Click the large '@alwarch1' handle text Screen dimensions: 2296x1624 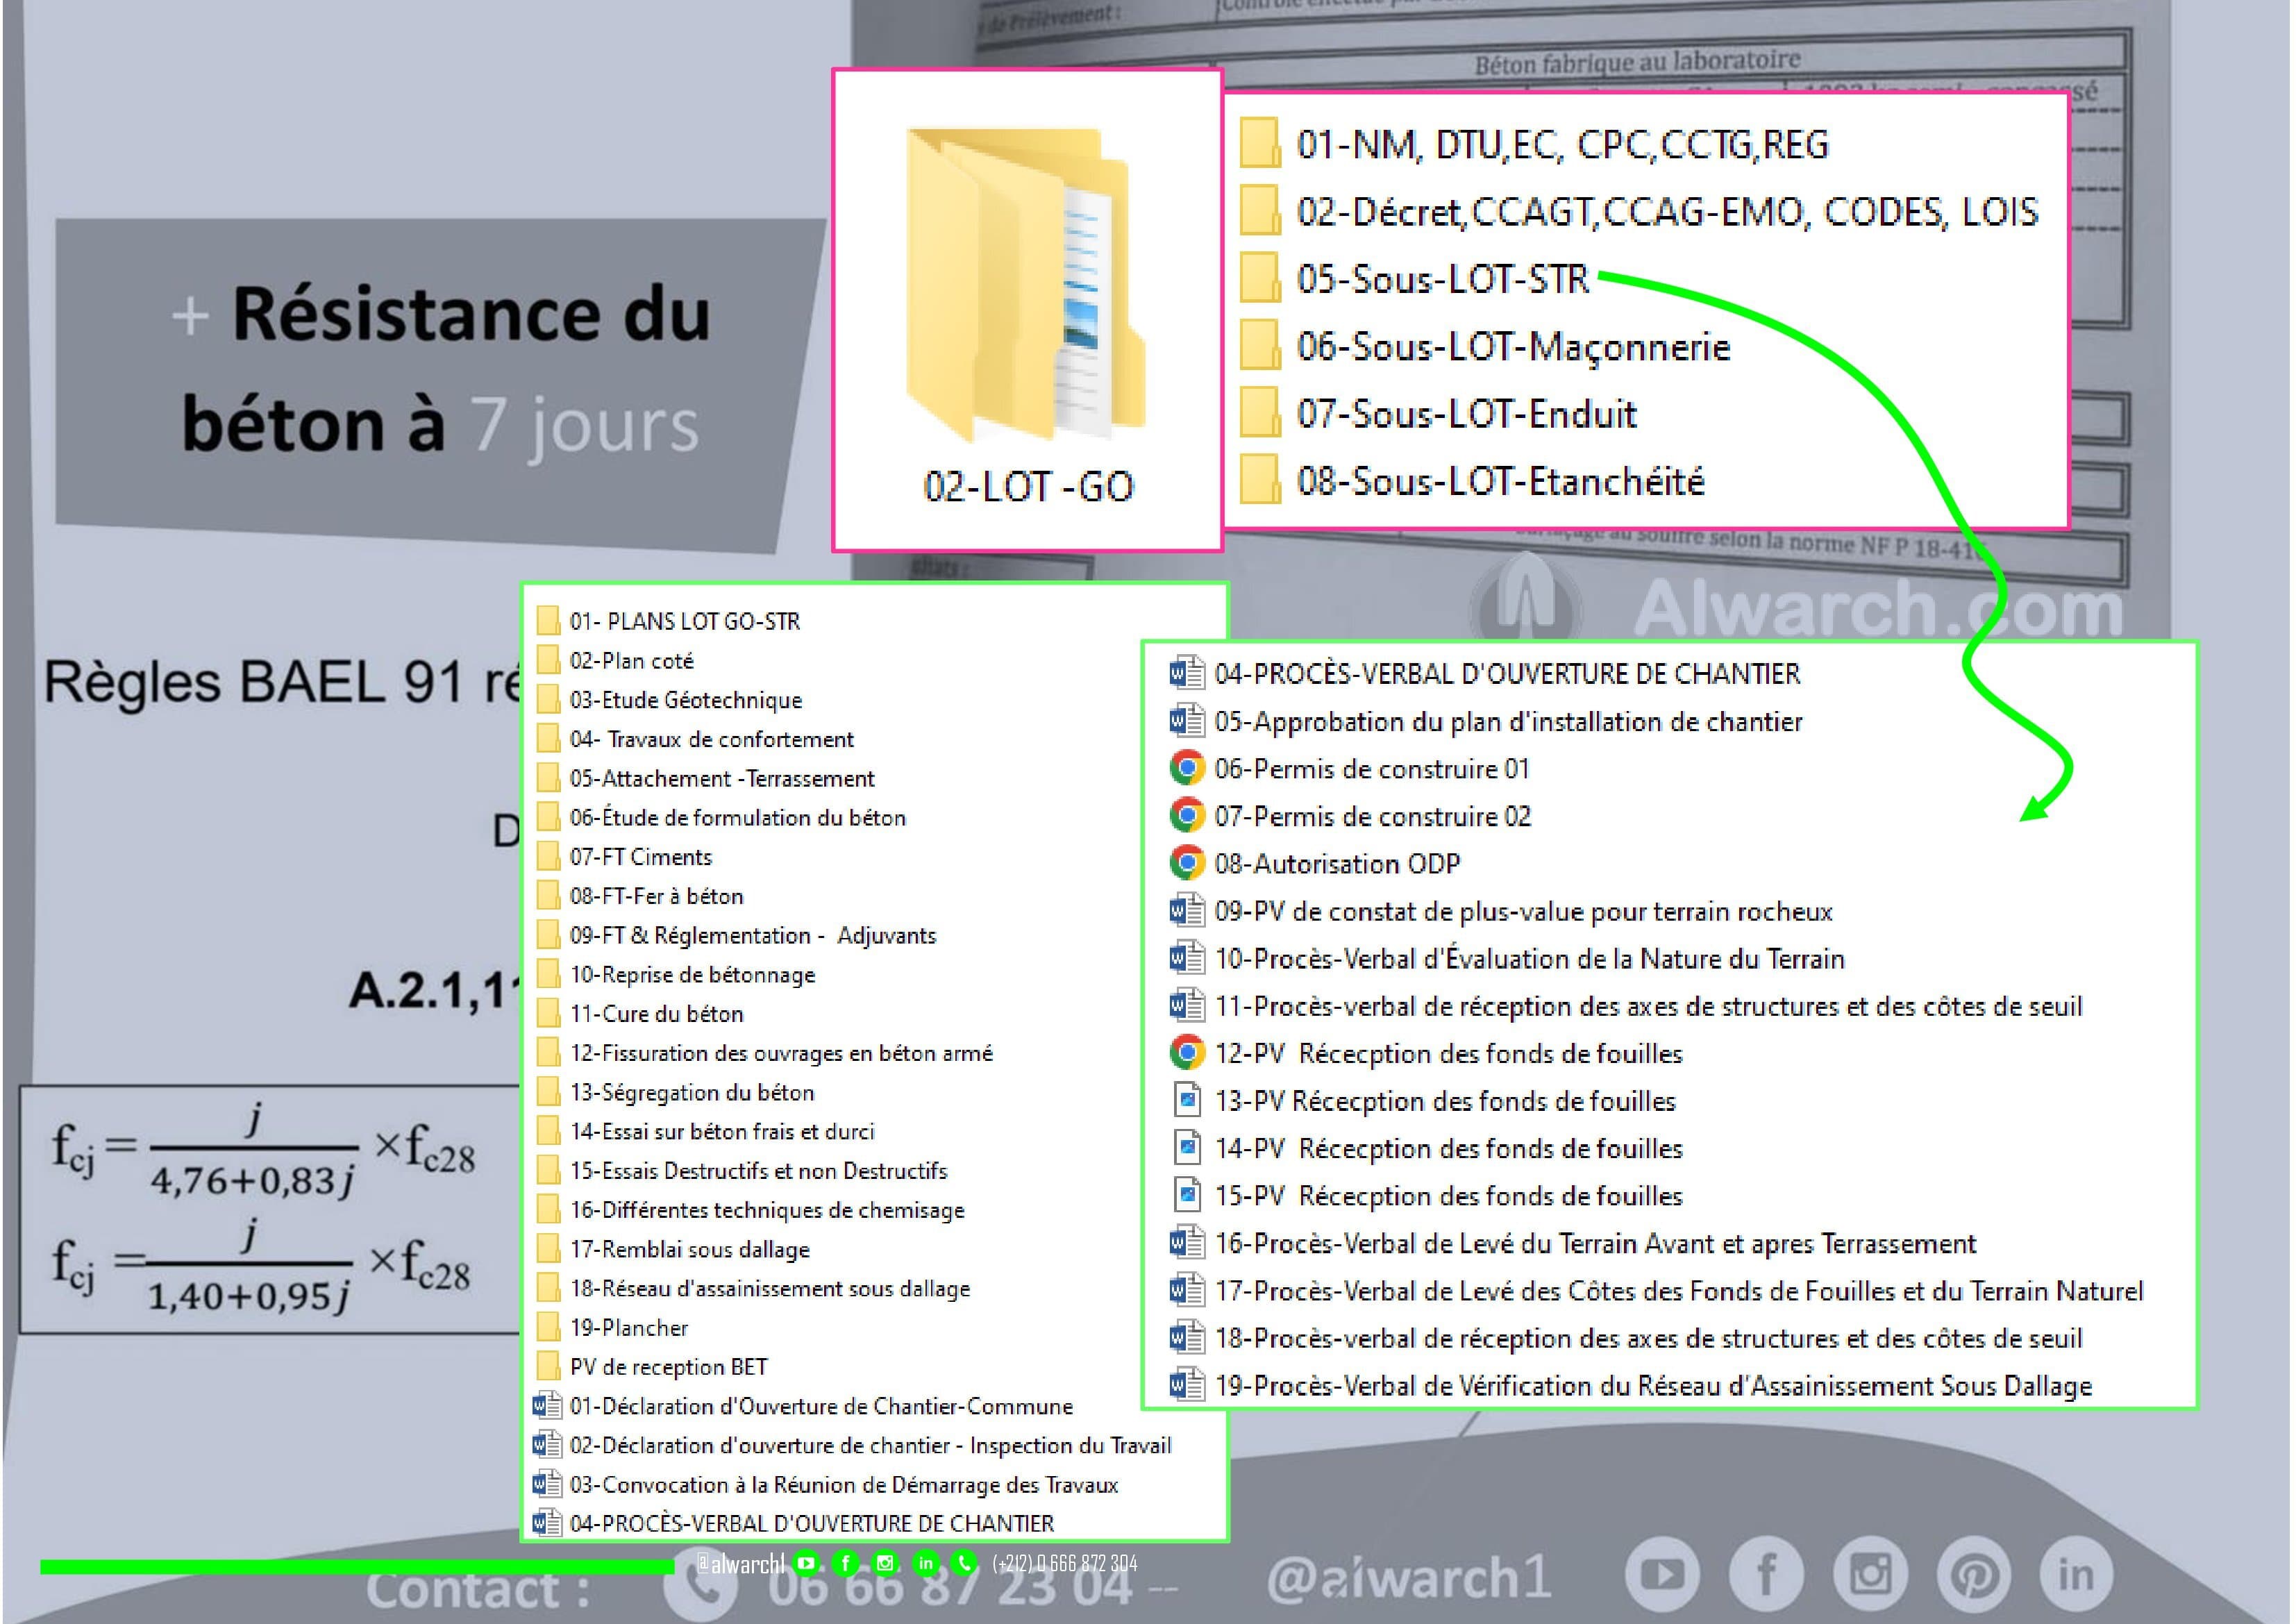point(1409,1577)
